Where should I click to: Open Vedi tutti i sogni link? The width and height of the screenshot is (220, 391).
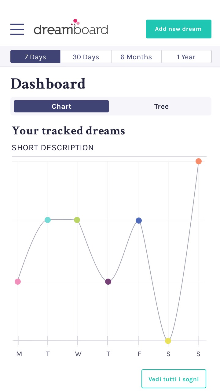coord(174,379)
